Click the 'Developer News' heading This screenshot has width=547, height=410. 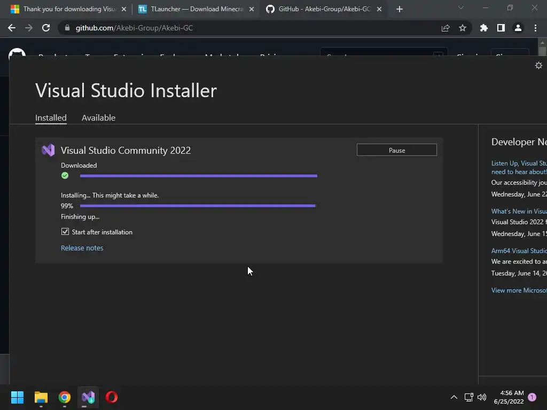(519, 142)
